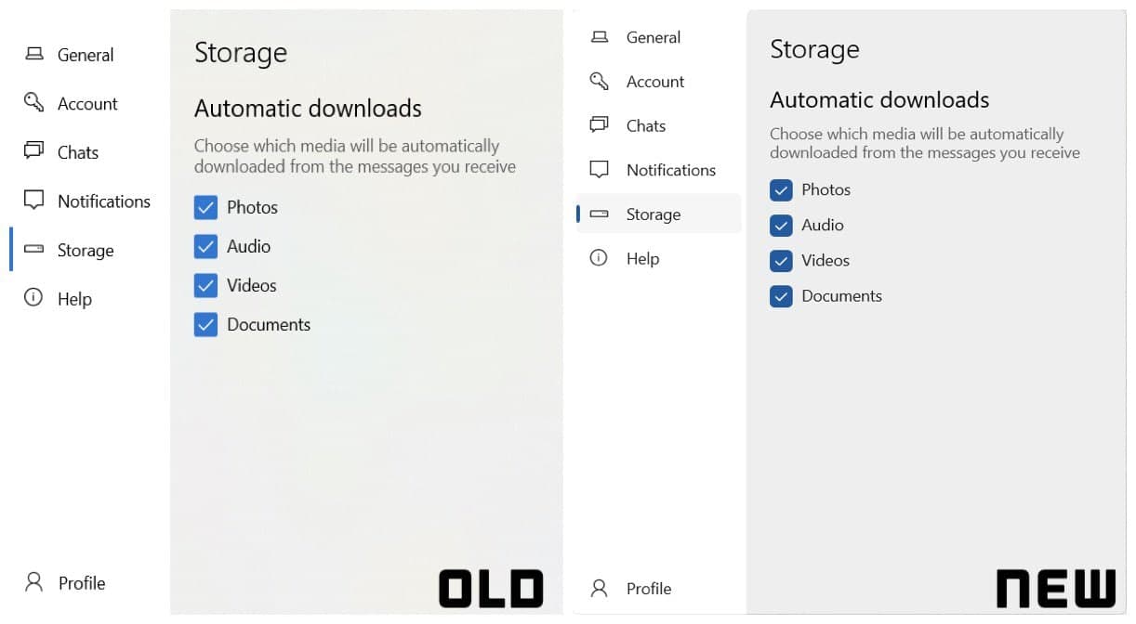This screenshot has height=624, width=1136.
Task: Select Storage label in the OLD sidebar
Action: pyautogui.click(x=86, y=251)
